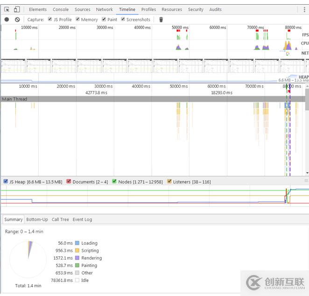Click the NET overview row label

coord(305,53)
